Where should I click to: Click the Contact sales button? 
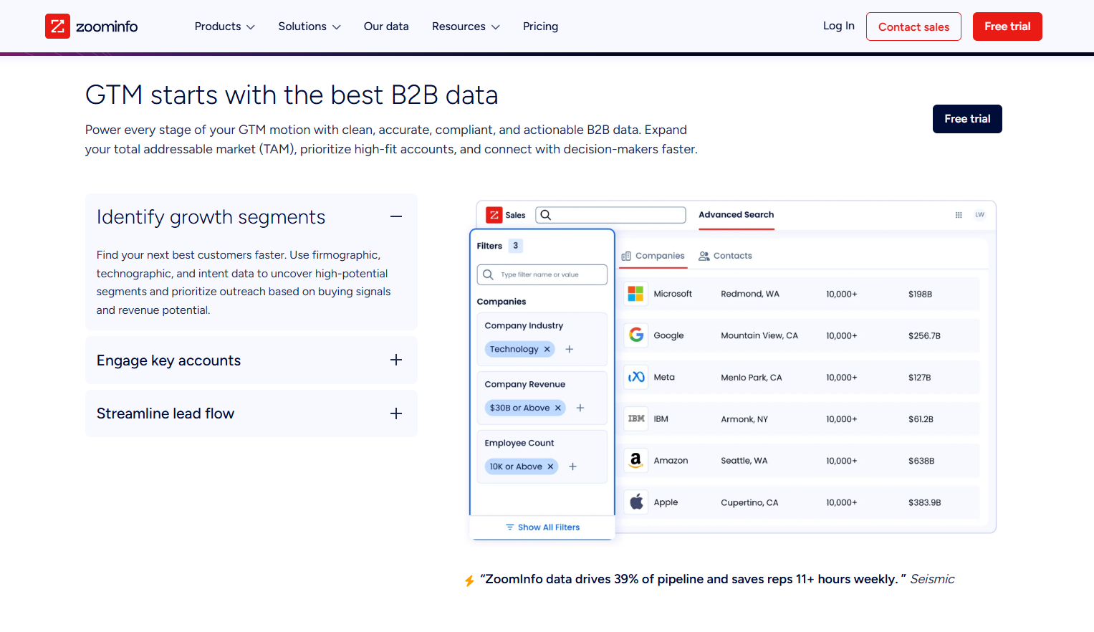click(913, 27)
